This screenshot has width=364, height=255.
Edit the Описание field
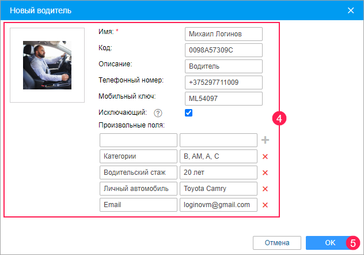pyautogui.click(x=223, y=66)
